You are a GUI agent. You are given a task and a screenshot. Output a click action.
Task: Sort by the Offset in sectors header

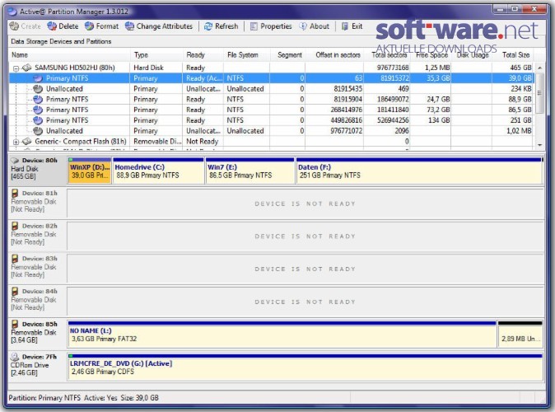tap(335, 55)
